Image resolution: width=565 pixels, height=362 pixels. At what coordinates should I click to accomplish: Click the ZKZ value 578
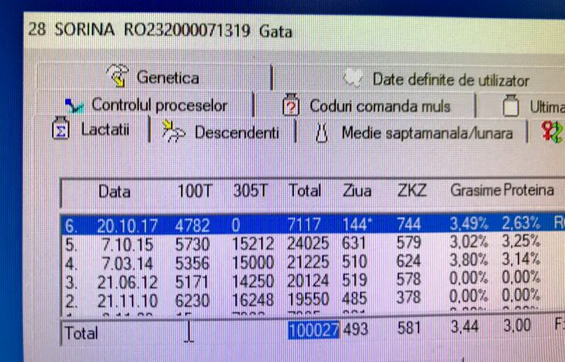pos(409,279)
